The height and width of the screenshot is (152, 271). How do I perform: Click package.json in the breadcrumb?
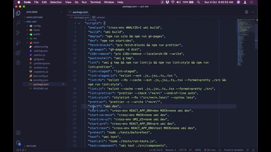pyautogui.click(x=81, y=17)
